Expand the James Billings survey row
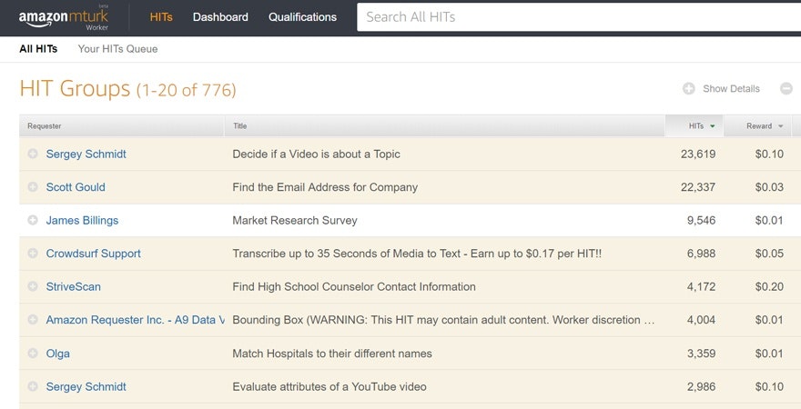 [33, 221]
